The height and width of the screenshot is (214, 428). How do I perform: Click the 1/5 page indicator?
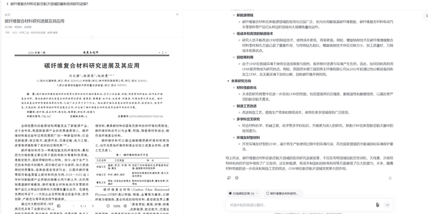click(83, 206)
